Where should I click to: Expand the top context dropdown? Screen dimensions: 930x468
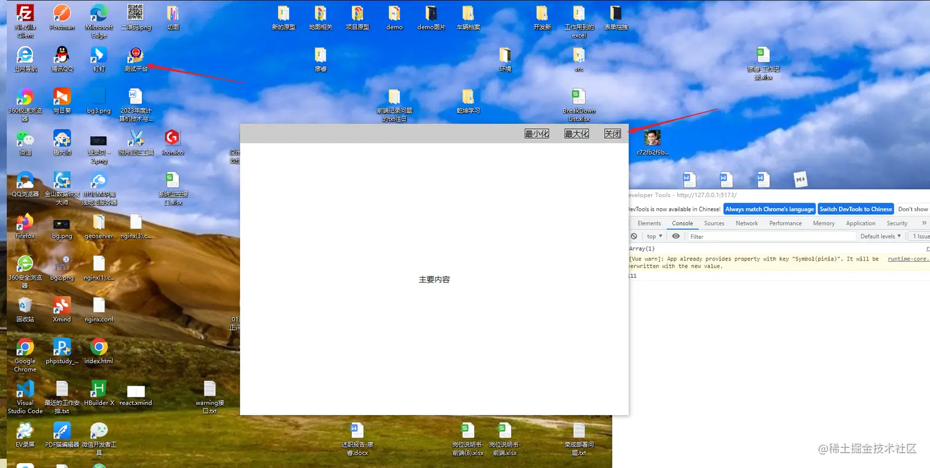click(x=654, y=236)
